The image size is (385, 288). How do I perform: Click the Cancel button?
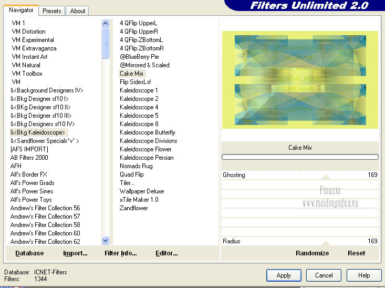point(324,275)
